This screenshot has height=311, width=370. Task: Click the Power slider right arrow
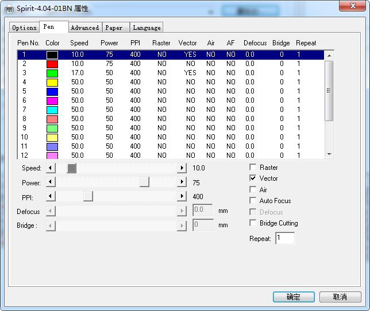tap(182, 182)
